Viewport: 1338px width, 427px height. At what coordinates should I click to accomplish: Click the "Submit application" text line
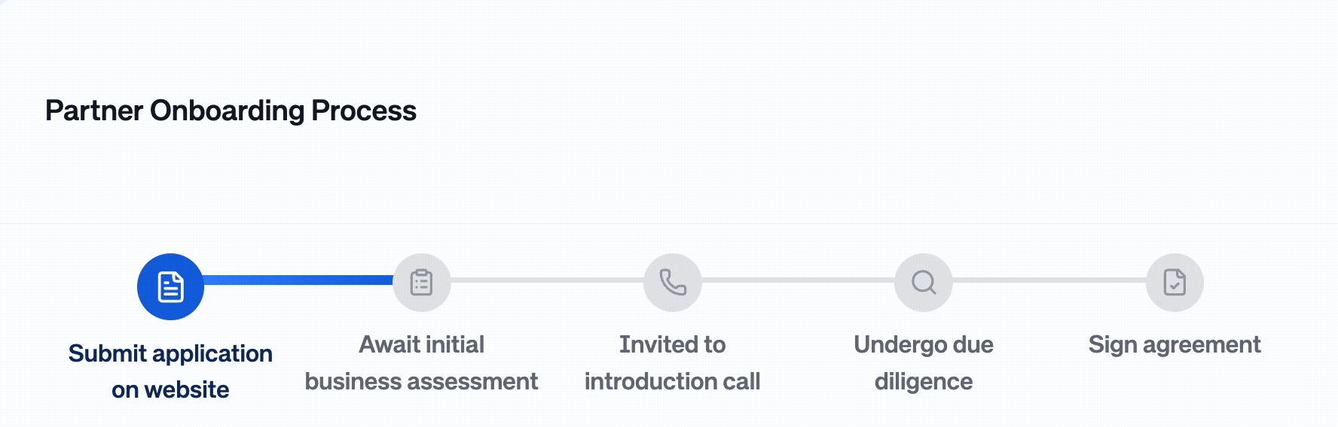(170, 353)
